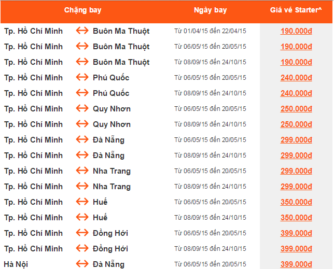
Task: Click the arrow icon in the Hà Nội–Đà Nẵng row
Action: pyautogui.click(x=82, y=264)
